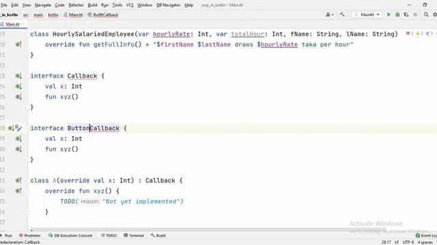
Task: Open the DB Navigator menu
Action: pyautogui.click(x=169, y=5)
